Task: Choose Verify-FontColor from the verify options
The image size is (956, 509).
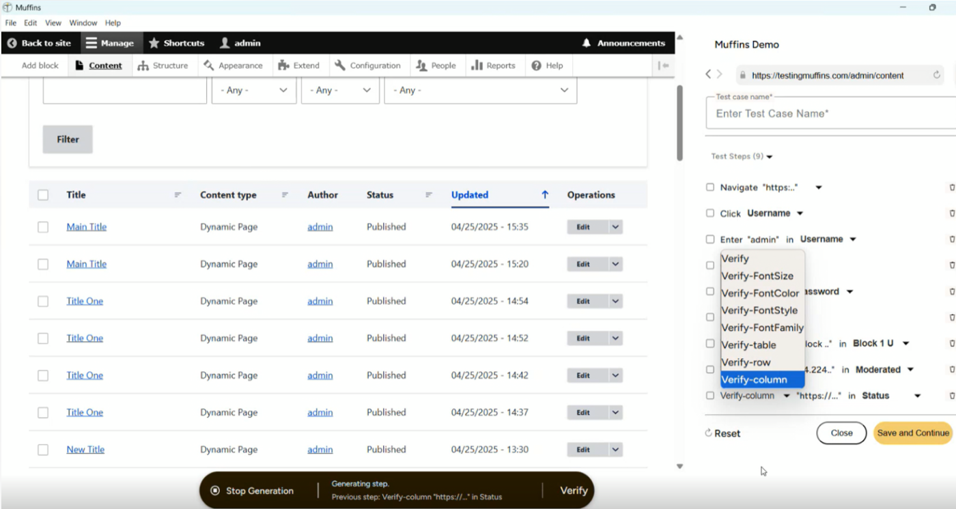Action: point(760,293)
